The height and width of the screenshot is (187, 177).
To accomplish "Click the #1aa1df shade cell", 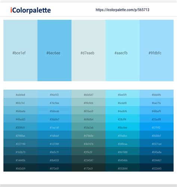I will pyautogui.click(x=55, y=127).
